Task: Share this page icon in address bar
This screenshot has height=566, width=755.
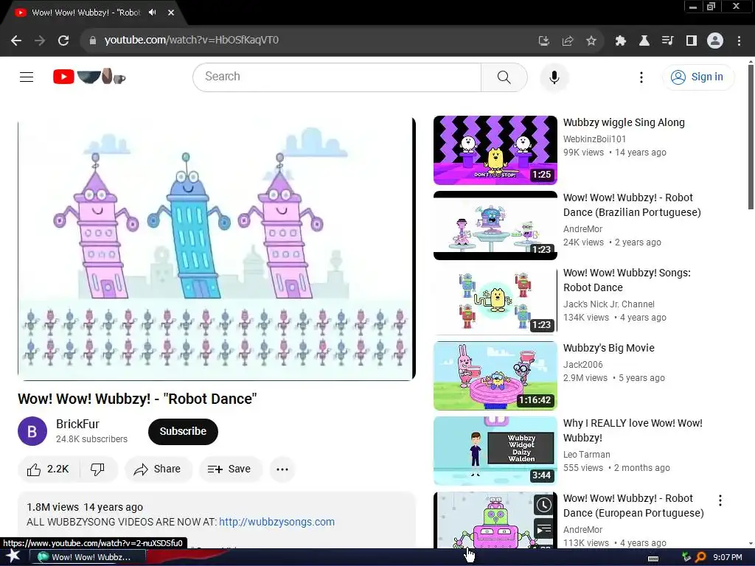Action: point(568,41)
